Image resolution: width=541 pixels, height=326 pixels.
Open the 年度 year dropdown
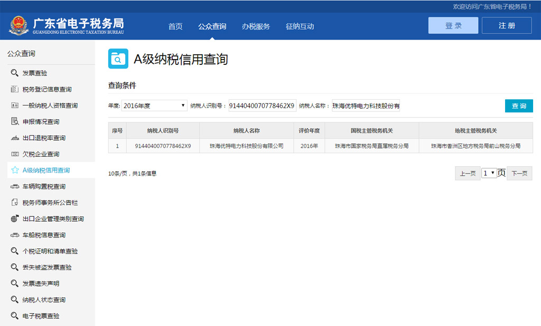click(154, 106)
